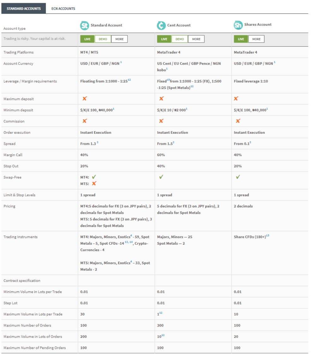This screenshot has width=313, height=355.
Task: Open a Live Standard Account
Action: click(87, 39)
